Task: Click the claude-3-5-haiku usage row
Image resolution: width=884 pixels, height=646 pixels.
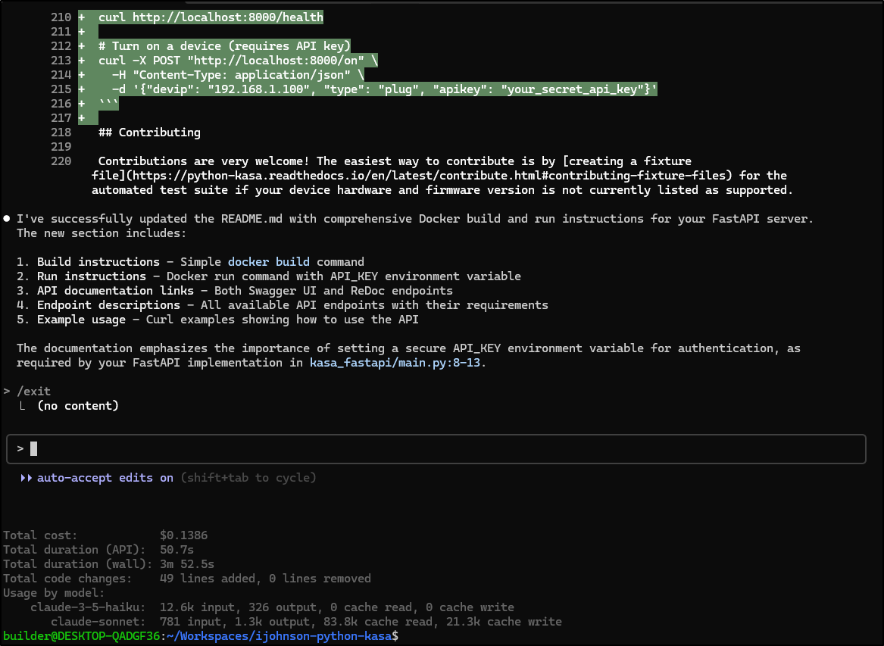Action: [x=272, y=607]
